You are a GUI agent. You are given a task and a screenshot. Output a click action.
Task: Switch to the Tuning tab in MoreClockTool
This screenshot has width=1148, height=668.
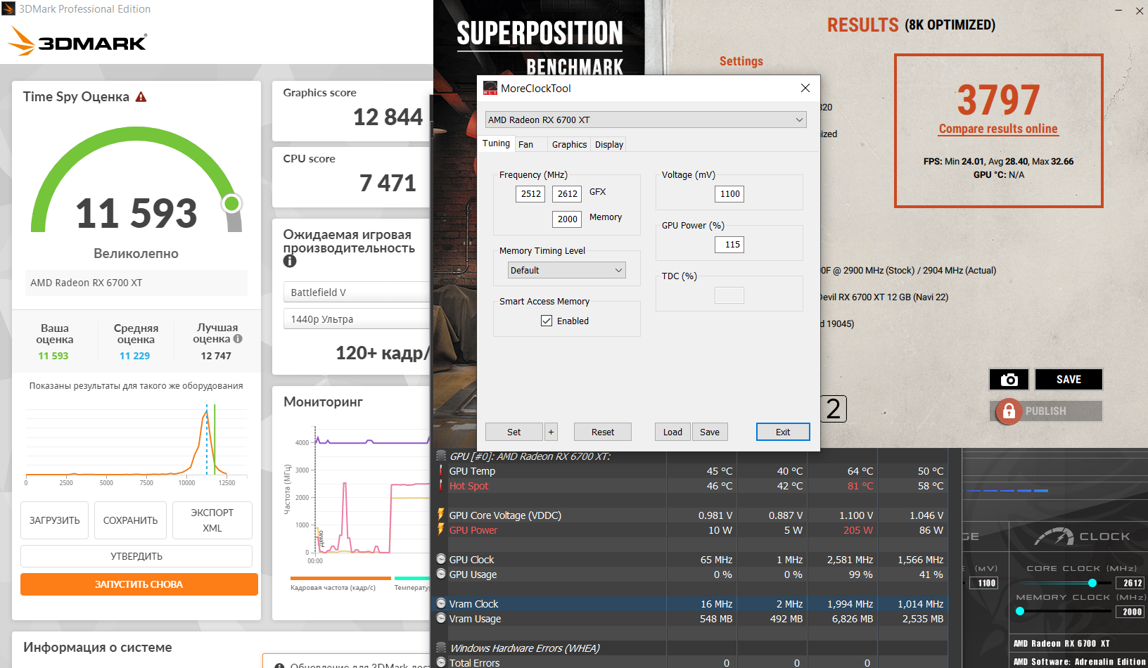[x=496, y=143]
